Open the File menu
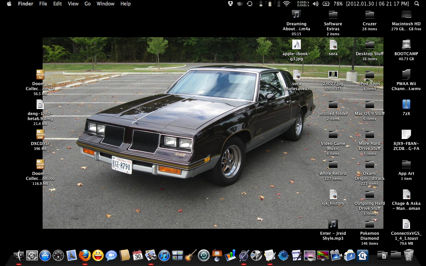 point(43,4)
